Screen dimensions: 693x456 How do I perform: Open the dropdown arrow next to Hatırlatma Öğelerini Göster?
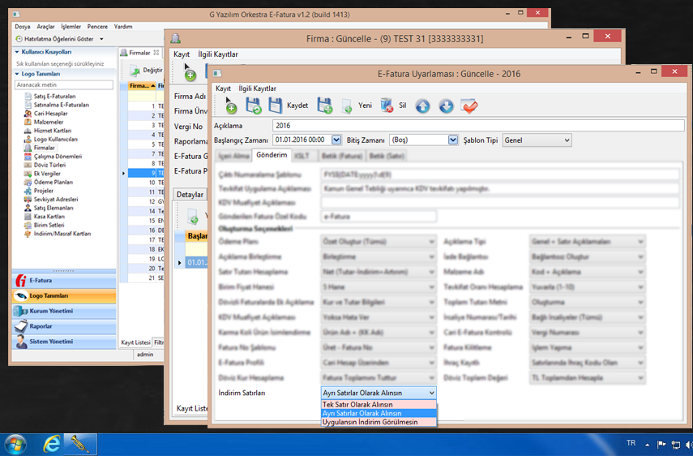pos(101,39)
